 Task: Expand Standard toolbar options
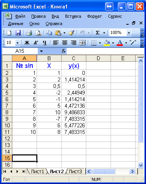pyautogui.click(x=142, y=33)
